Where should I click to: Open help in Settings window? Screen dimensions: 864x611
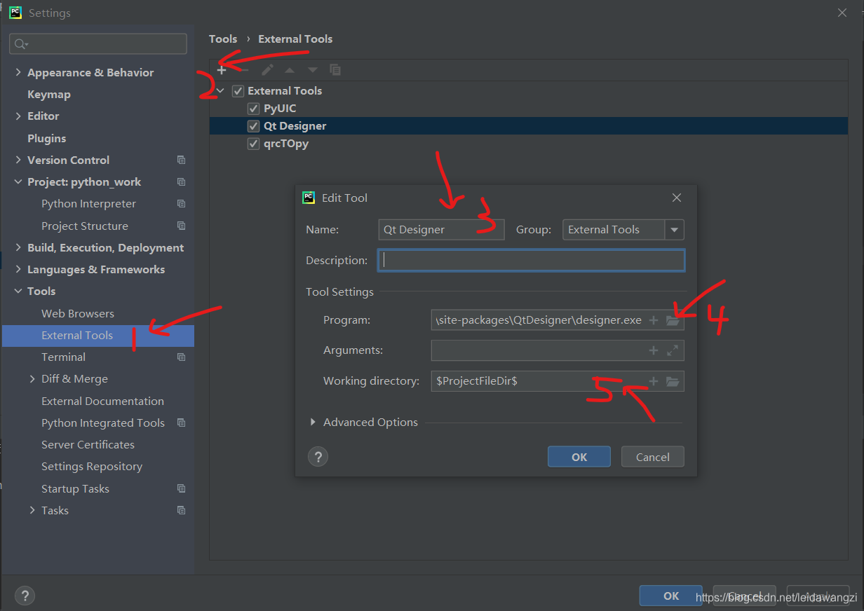pyautogui.click(x=25, y=596)
